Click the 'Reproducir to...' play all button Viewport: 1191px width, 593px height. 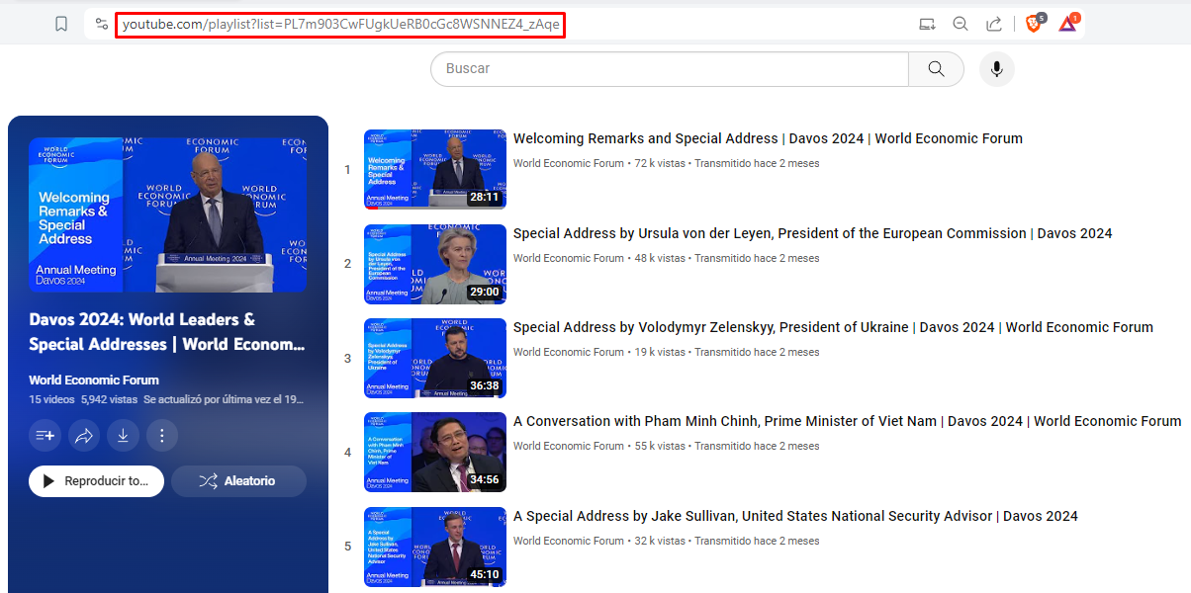pos(96,481)
